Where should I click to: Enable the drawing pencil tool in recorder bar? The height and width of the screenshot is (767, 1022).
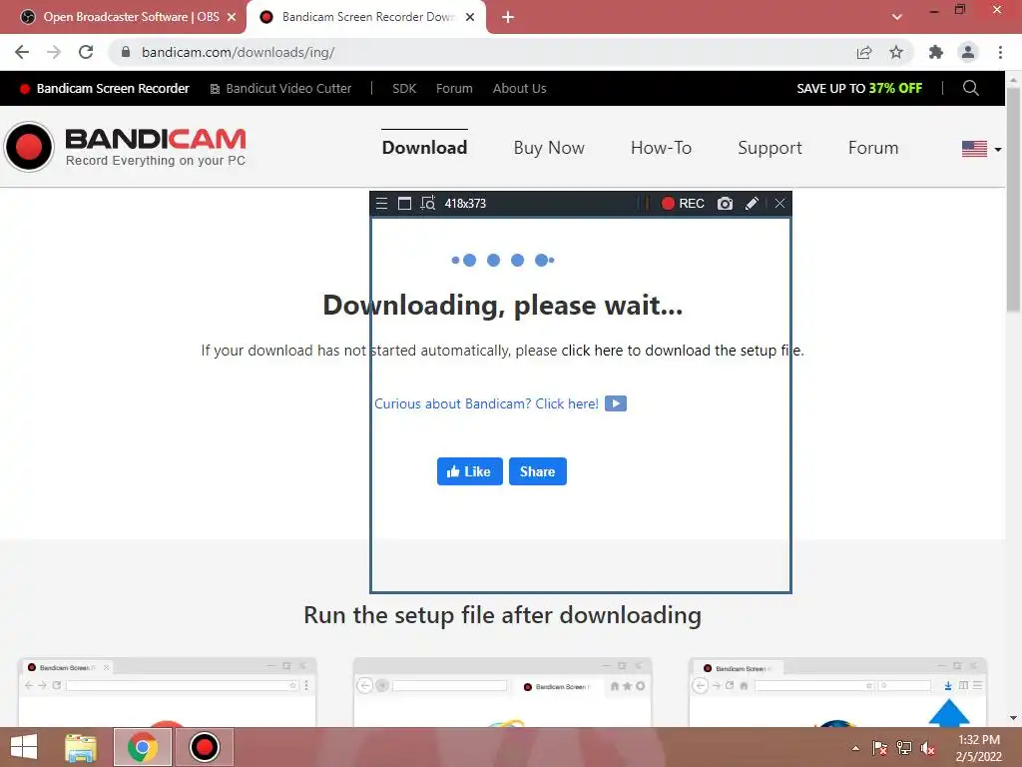[x=752, y=204]
